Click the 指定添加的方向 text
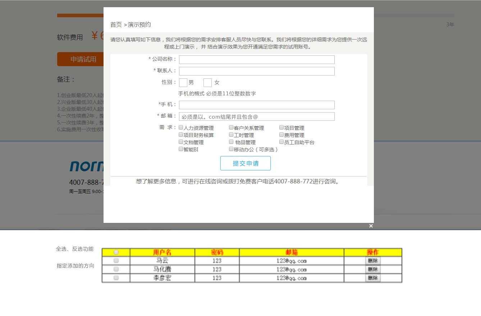481x316 pixels. (75, 266)
